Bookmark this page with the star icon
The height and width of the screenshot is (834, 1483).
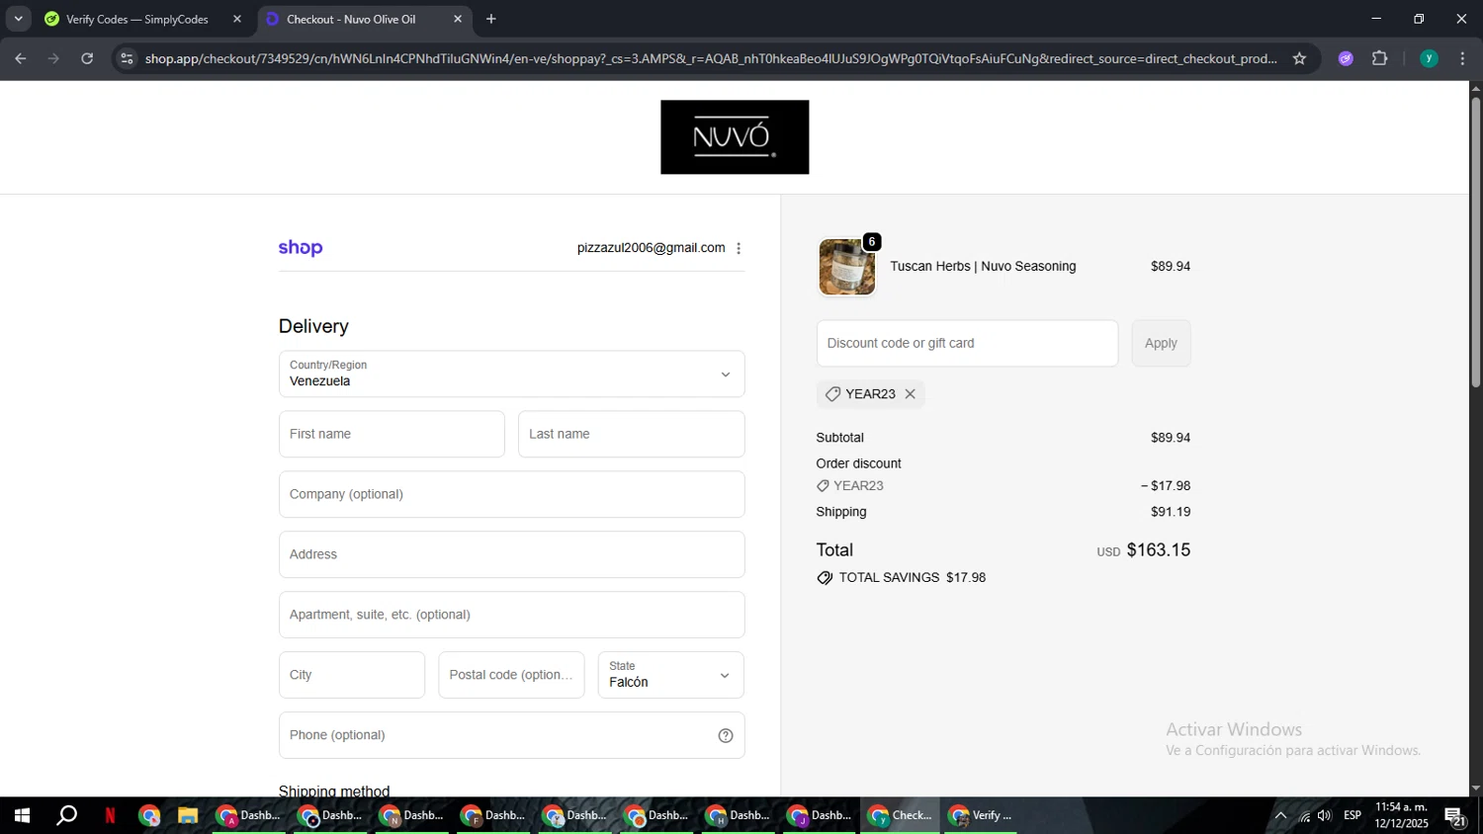pos(1299,58)
